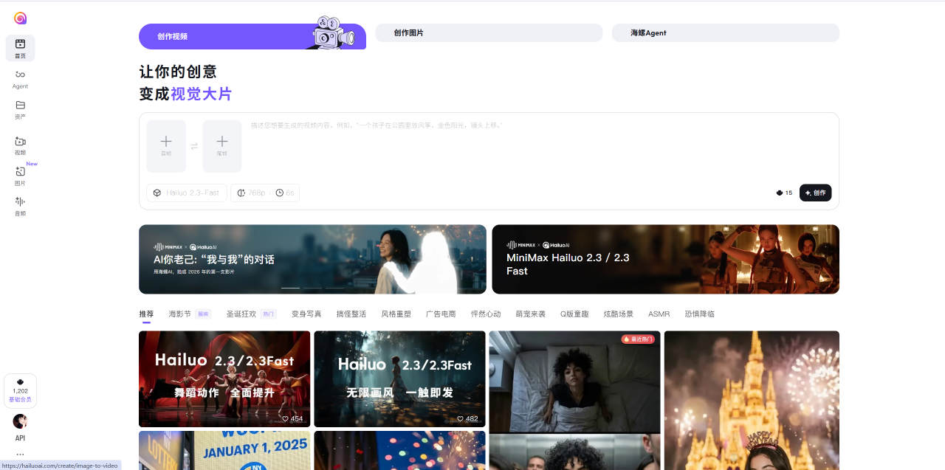The image size is (945, 470).
Task: Open the 舞蹈动作 全面提升 video card
Action: pos(224,379)
